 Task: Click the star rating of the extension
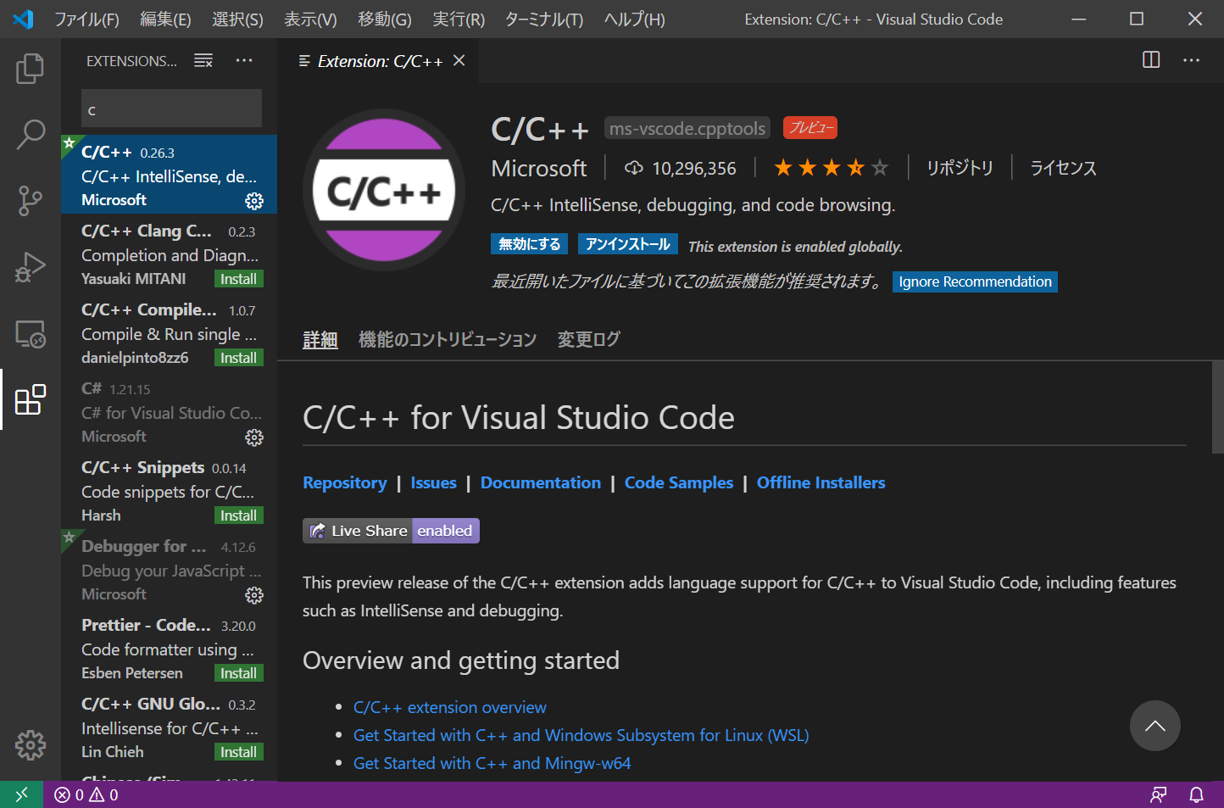[x=831, y=168]
